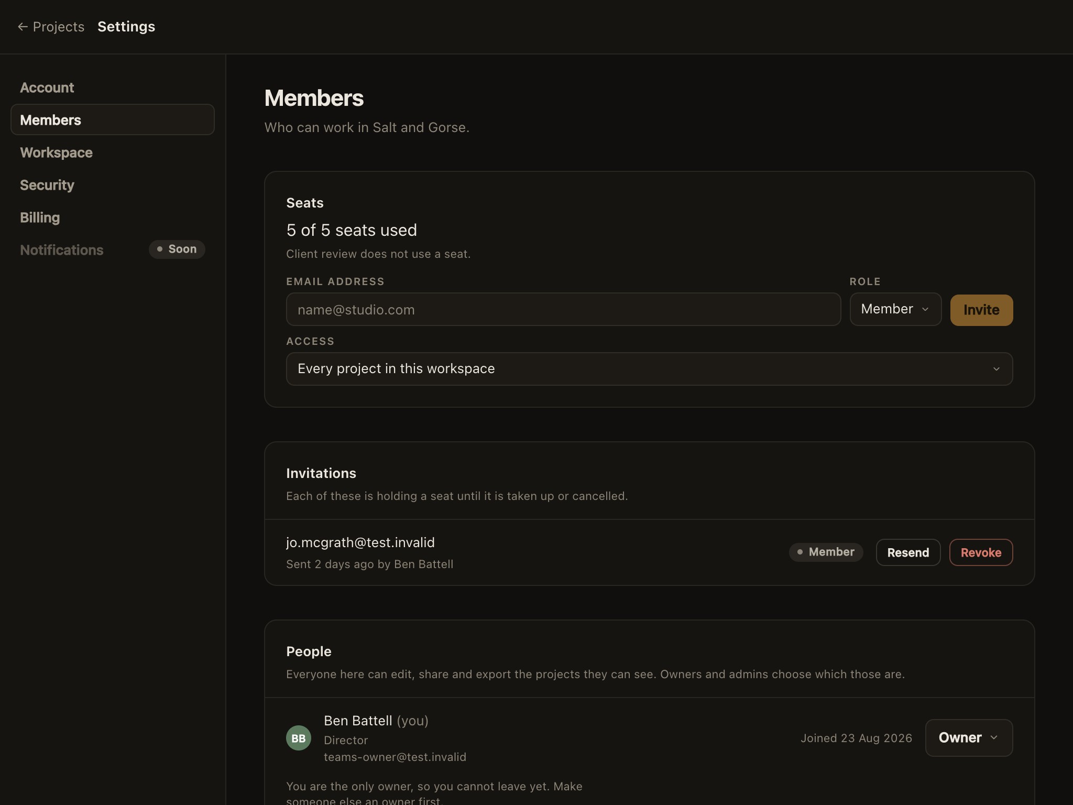The height and width of the screenshot is (805, 1073).
Task: Expand the Access dropdown for project scope
Action: click(x=649, y=369)
